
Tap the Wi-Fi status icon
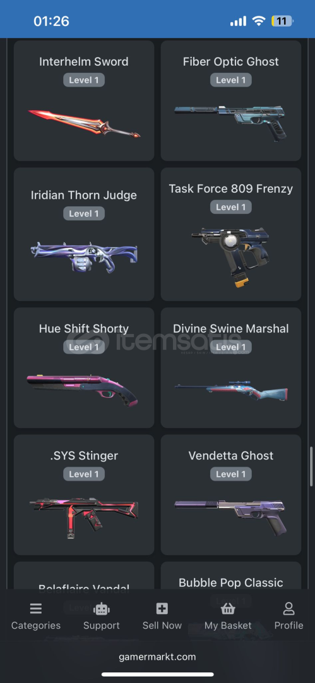coord(259,21)
